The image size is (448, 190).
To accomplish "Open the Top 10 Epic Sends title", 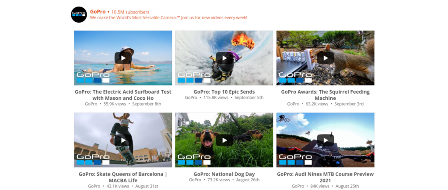I will [x=224, y=92].
